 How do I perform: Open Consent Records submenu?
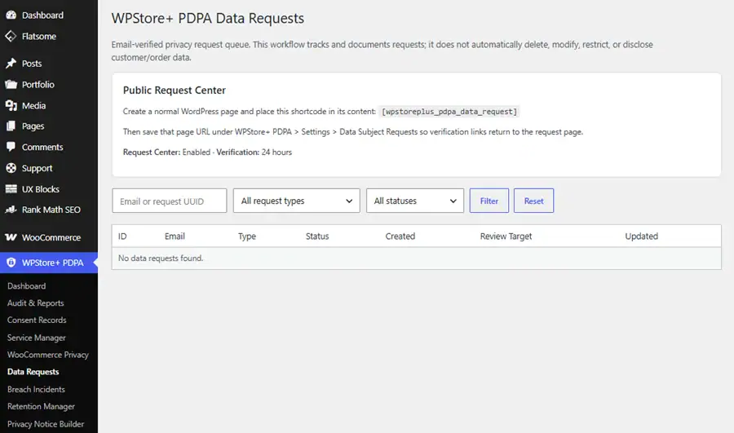click(x=37, y=320)
